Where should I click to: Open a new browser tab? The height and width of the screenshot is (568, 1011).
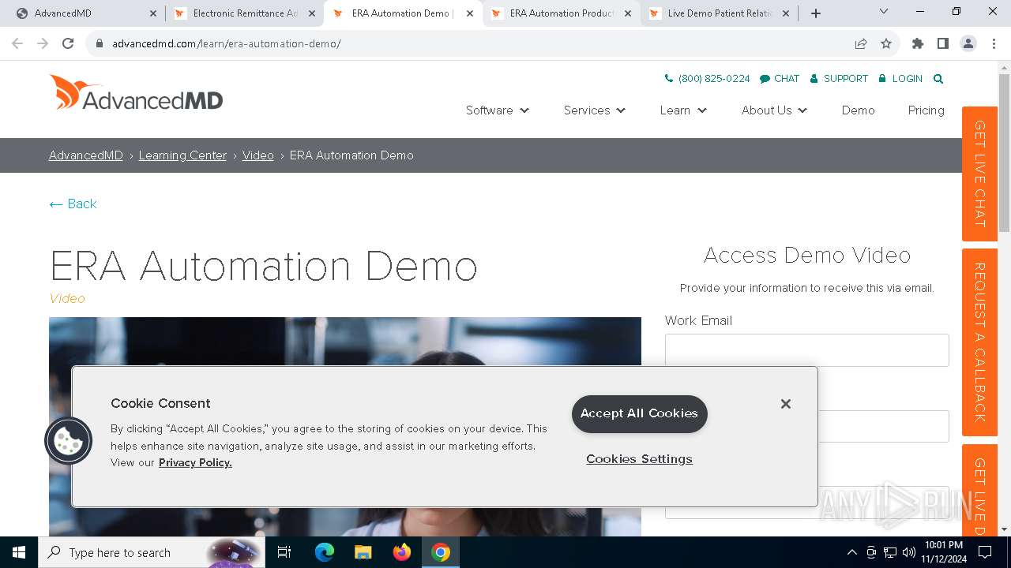pyautogui.click(x=816, y=13)
